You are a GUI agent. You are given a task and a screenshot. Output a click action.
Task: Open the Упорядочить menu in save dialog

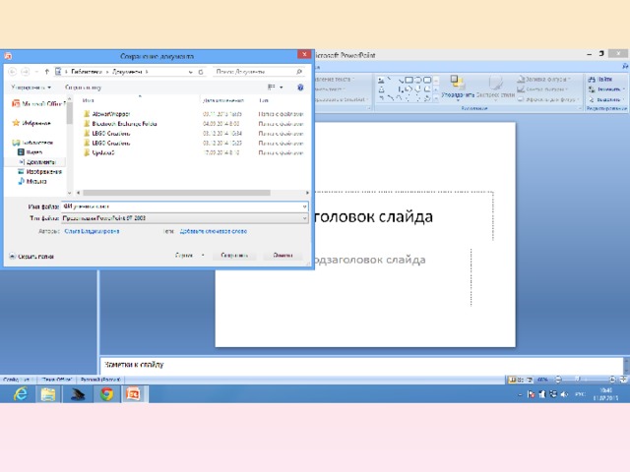coord(31,88)
